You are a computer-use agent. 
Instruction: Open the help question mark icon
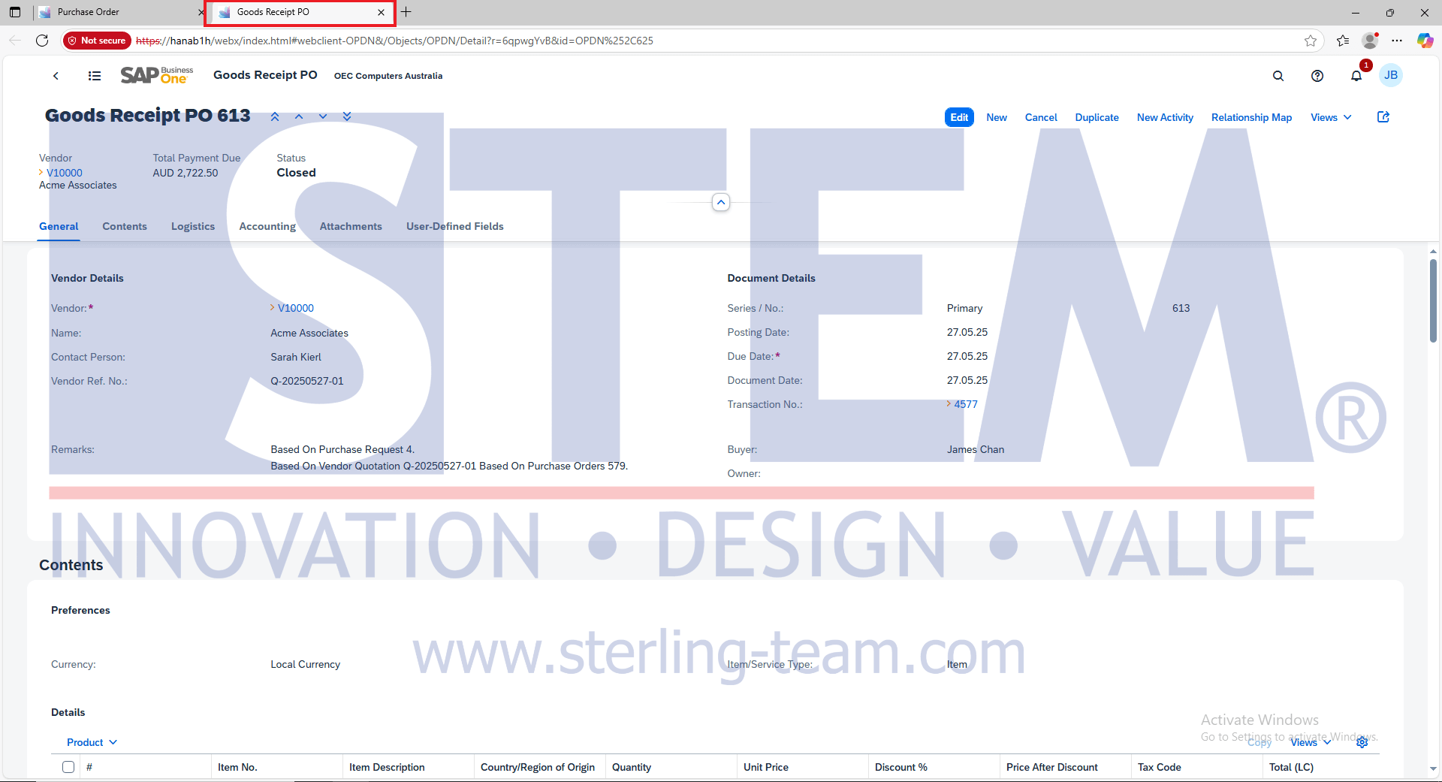(x=1317, y=76)
